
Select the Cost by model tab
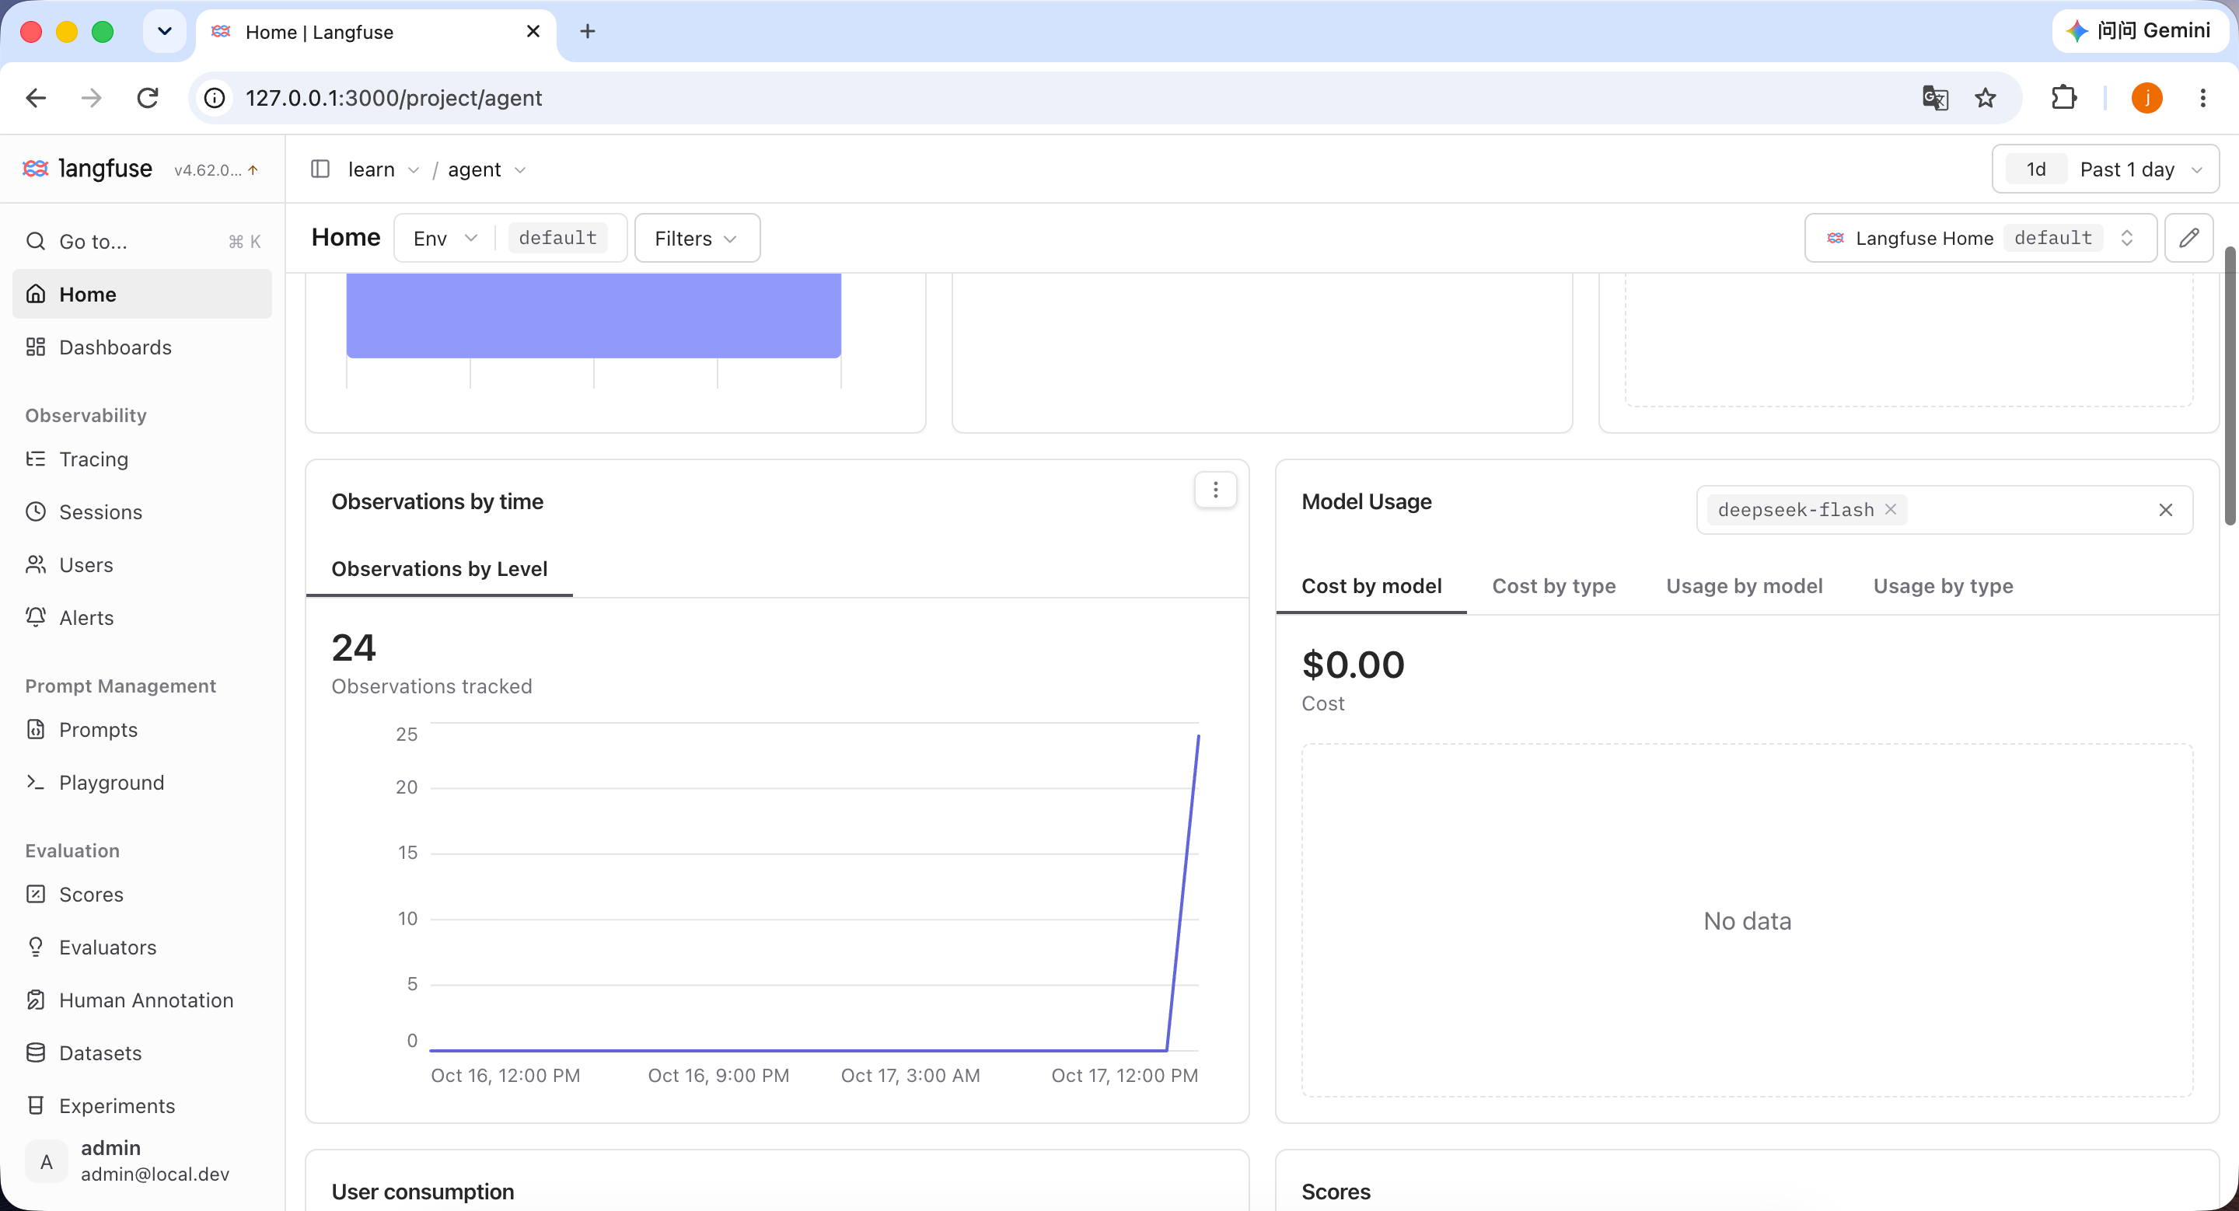pos(1371,585)
